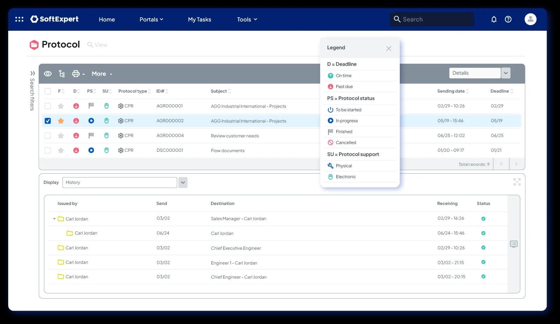Open the printer dropdown arrow
The height and width of the screenshot is (324, 560).
84,74
